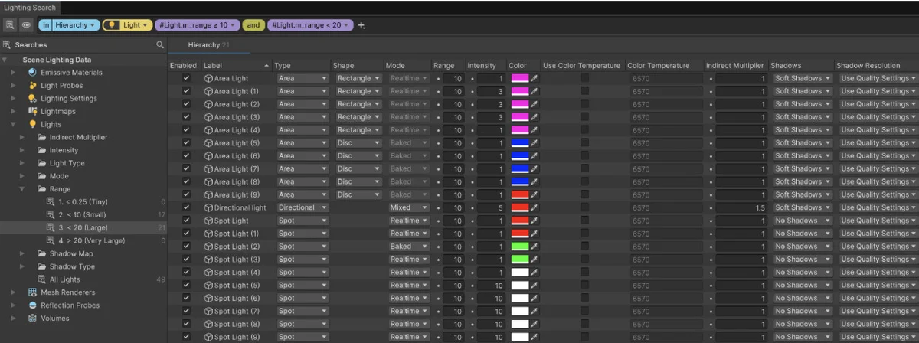919x343 pixels.
Task: Click the Mesh Renderers grid icon
Action: (33, 292)
